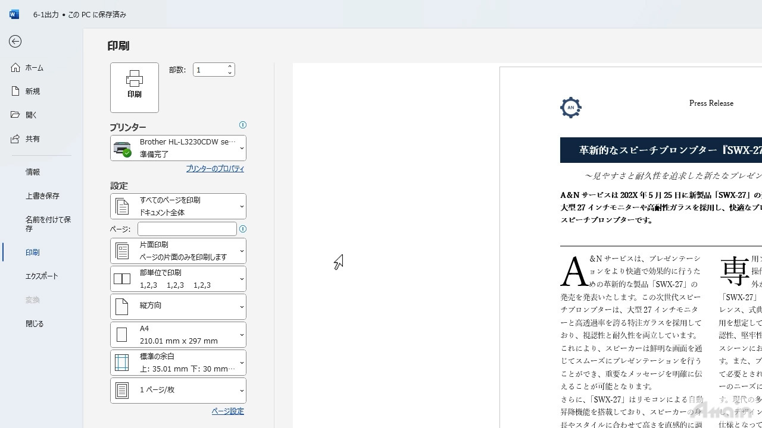Screen dimensions: 762x428
Task: Click the Press Release text in preview
Action: tap(711, 103)
